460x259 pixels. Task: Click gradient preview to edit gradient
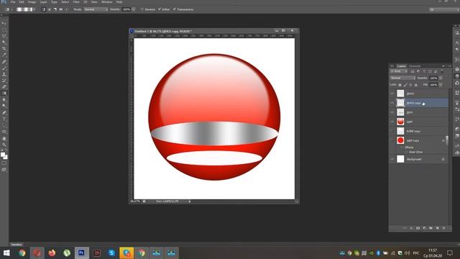coord(24,9)
